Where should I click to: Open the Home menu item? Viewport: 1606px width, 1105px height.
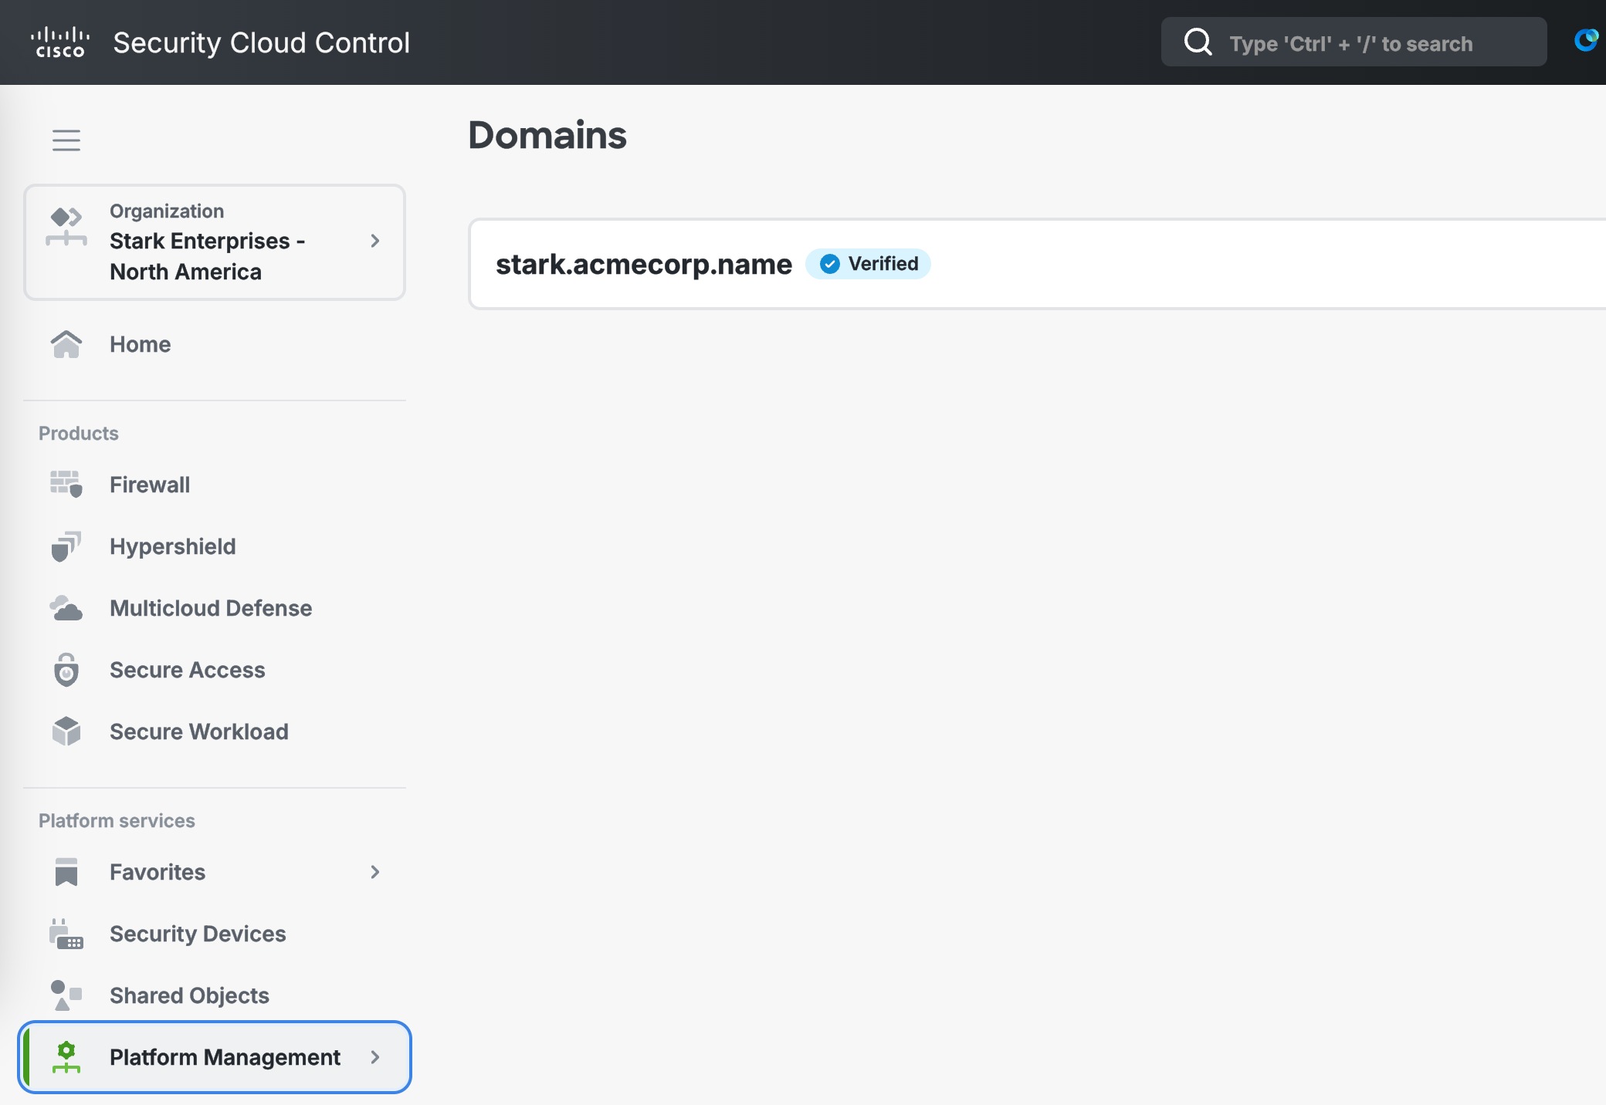coord(141,344)
